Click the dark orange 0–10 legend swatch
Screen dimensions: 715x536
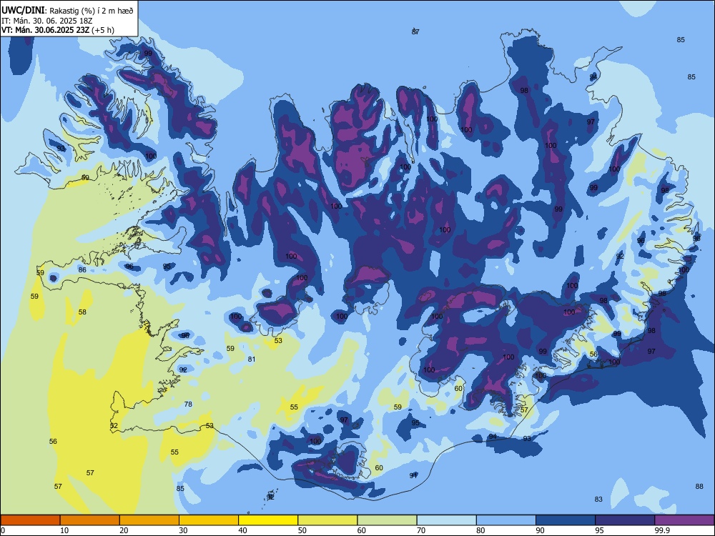(30, 520)
